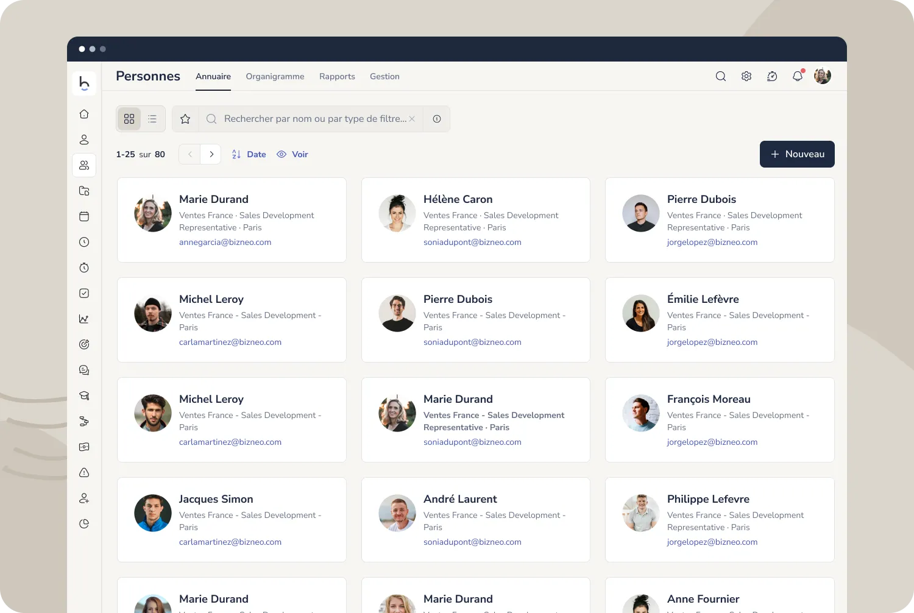Click the speech bubble with checkmark header icon
This screenshot has height=613, width=914.
772,76
